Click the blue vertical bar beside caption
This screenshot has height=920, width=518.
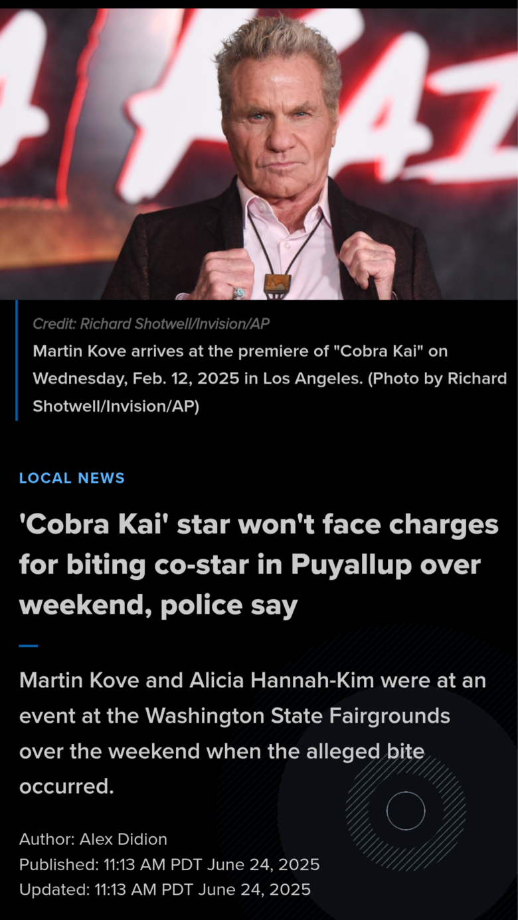tap(17, 360)
